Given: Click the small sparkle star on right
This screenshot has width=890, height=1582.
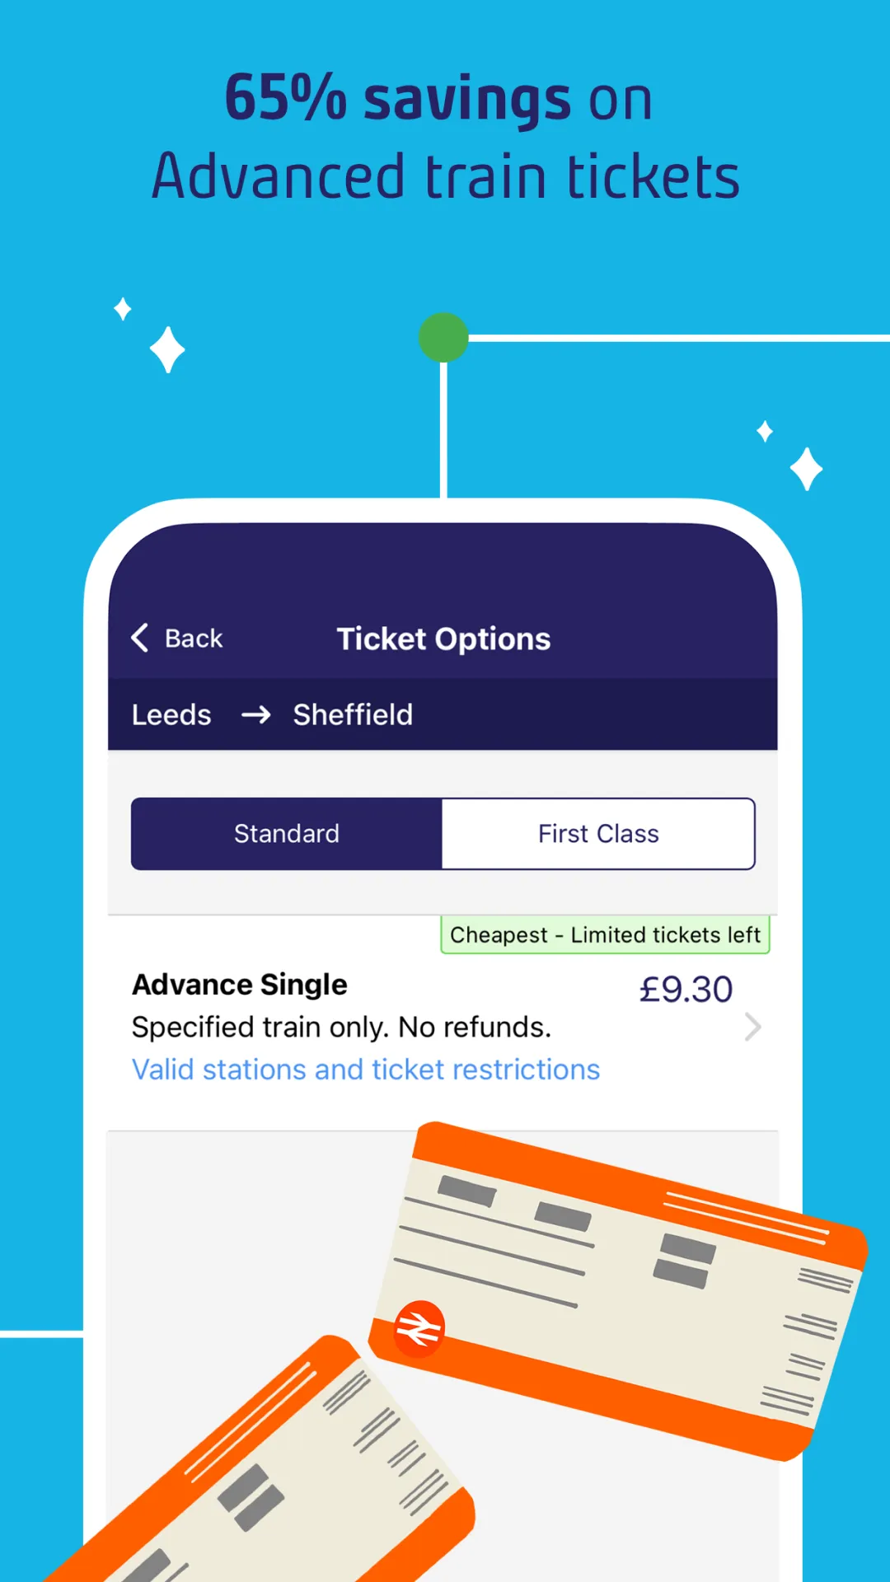Looking at the screenshot, I should coord(765,431).
